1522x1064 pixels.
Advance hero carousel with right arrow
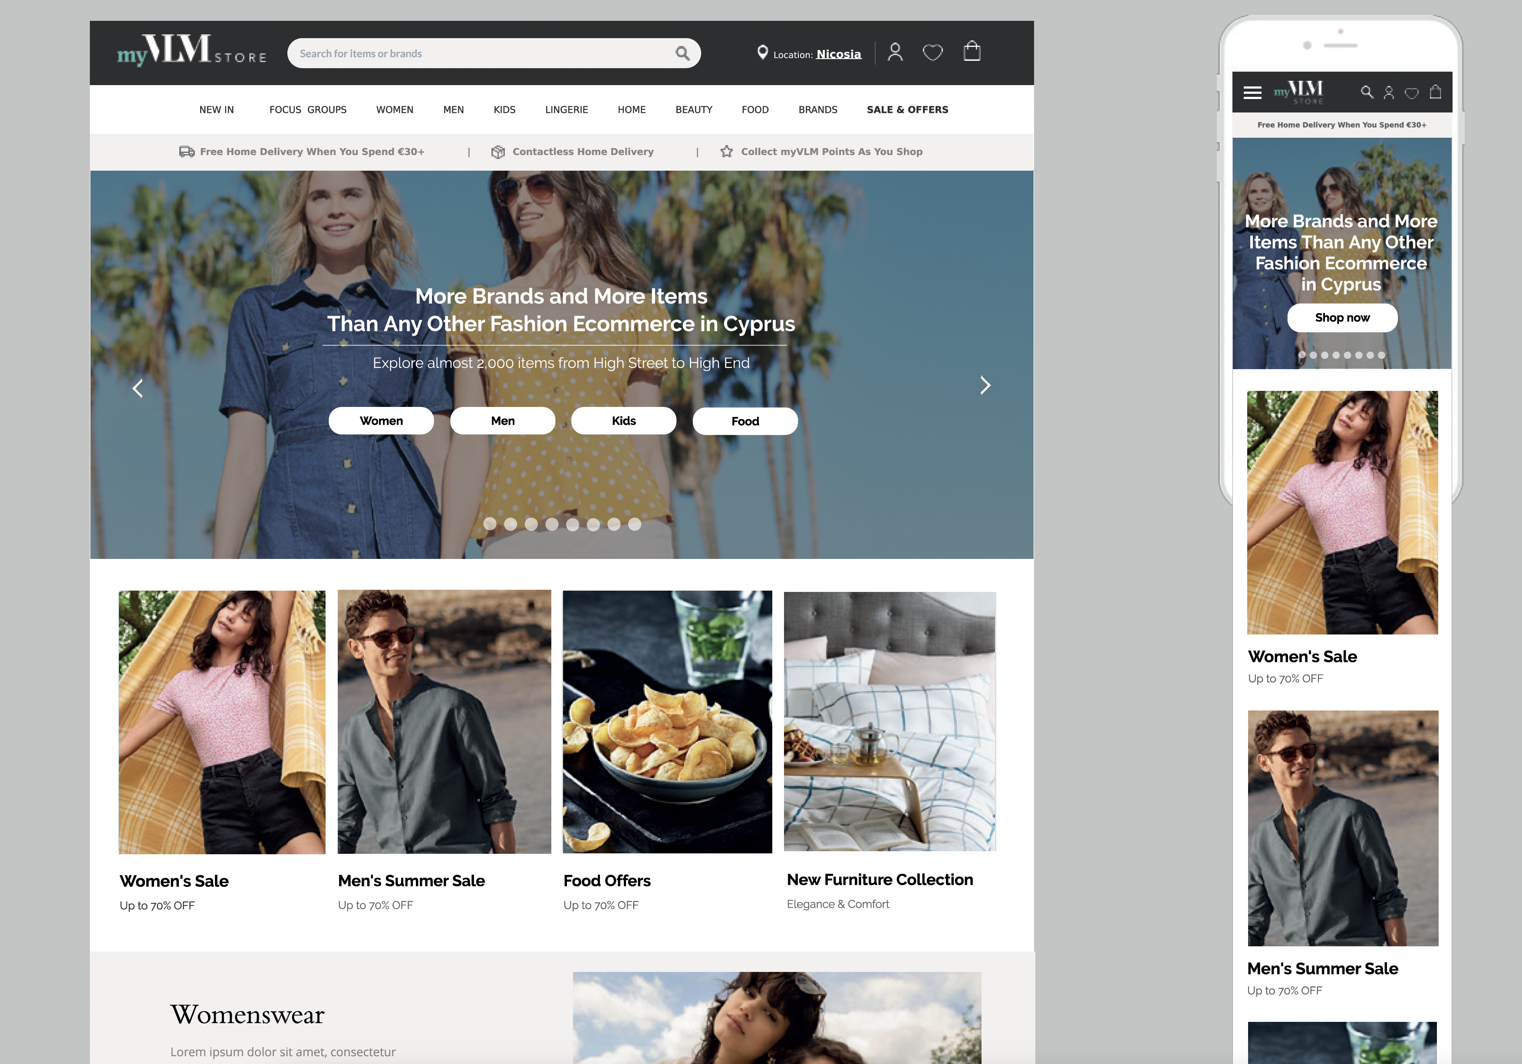(x=985, y=385)
